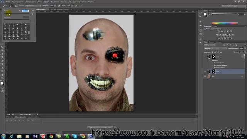Screen dimensions: 247x139
Task: Toggle visibility of the topmost layer
Action: point(205,57)
